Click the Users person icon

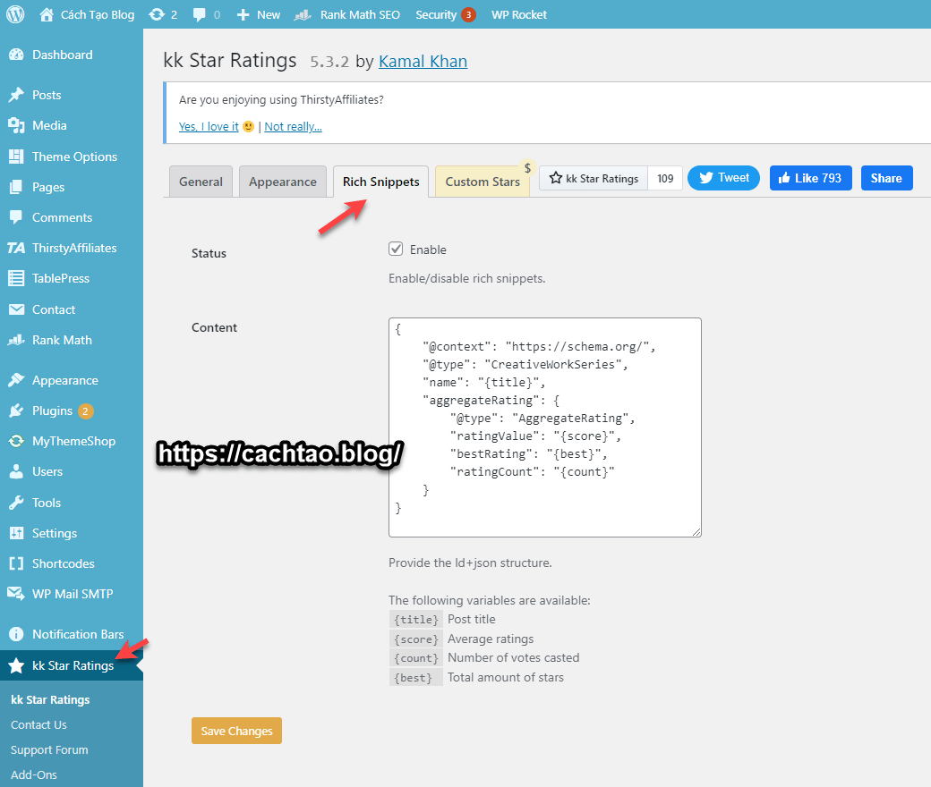(16, 471)
